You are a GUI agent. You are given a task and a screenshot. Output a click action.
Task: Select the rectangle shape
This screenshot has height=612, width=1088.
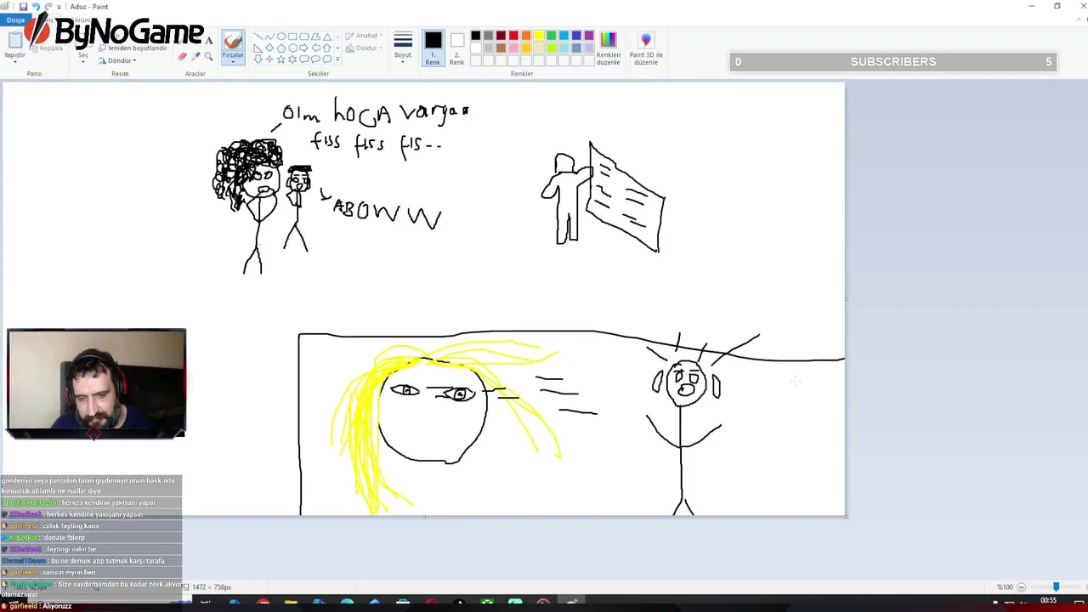point(292,37)
